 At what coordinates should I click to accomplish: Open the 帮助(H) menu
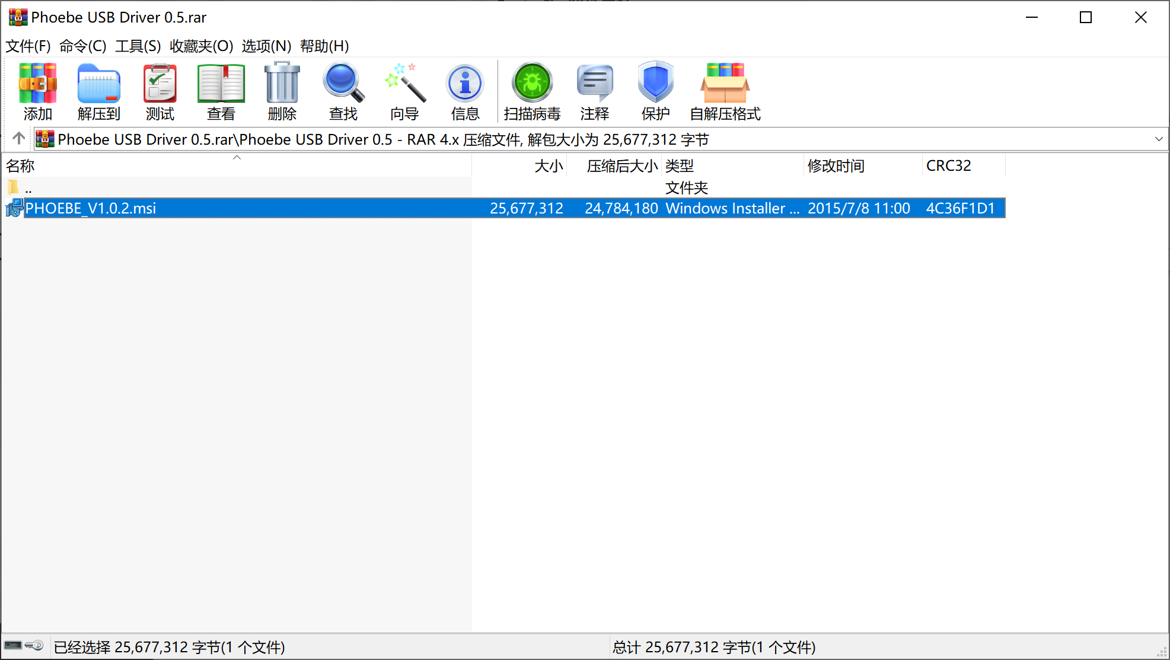pos(324,46)
